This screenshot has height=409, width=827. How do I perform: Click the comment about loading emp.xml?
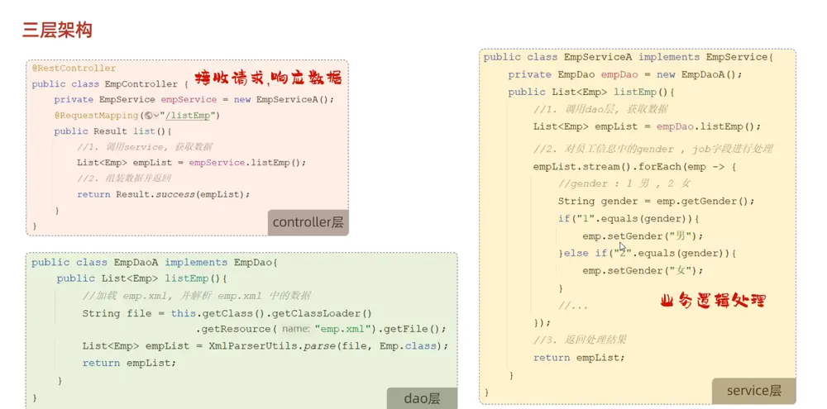coord(197,296)
